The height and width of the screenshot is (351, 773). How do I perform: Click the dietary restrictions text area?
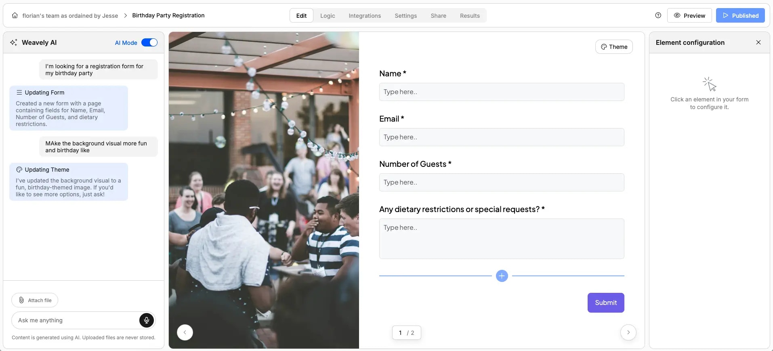(502, 239)
